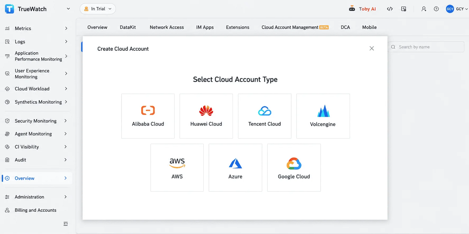Click the GCY avatar circle
The height and width of the screenshot is (234, 469).
[450, 9]
